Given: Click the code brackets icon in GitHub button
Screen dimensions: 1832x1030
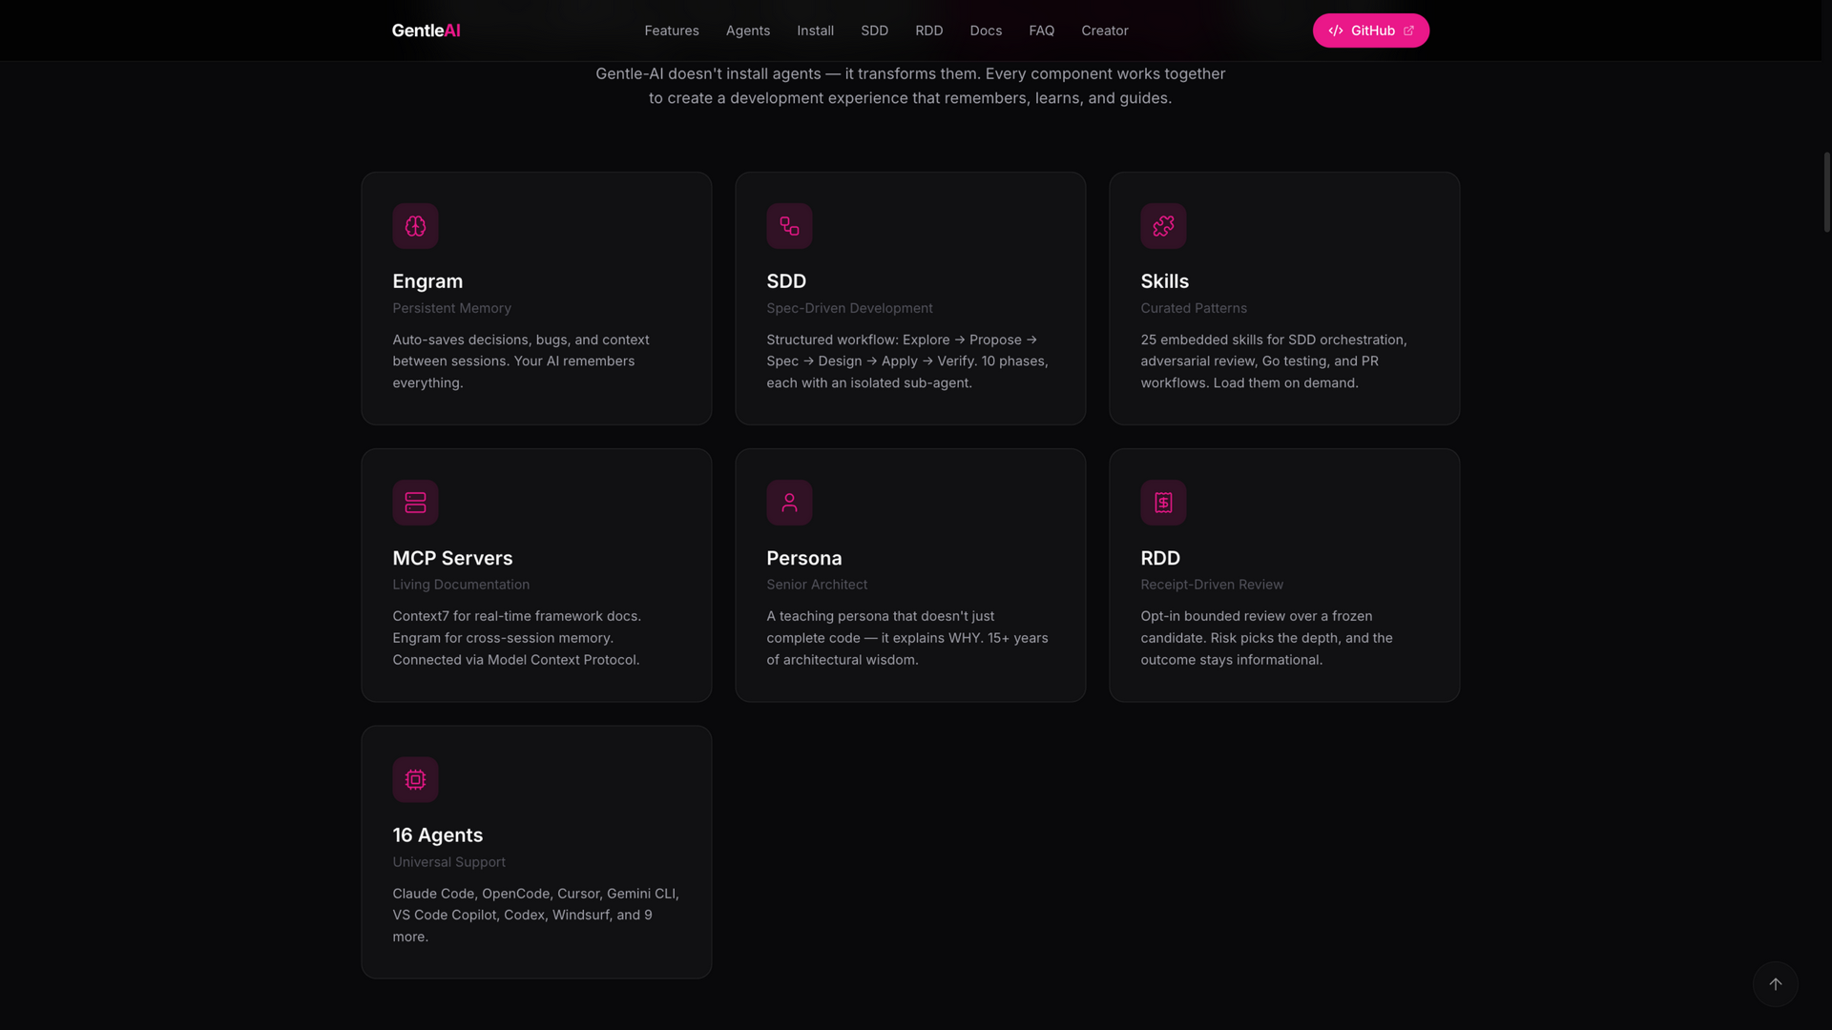Looking at the screenshot, I should point(1336,31).
